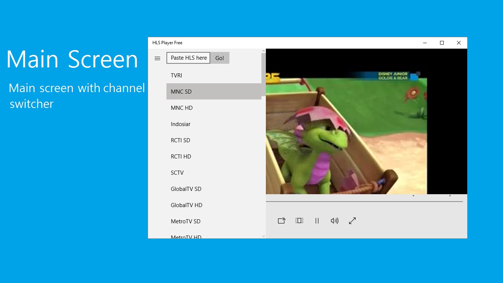Select the MetroTV HD channel
503x283 pixels.
point(214,235)
